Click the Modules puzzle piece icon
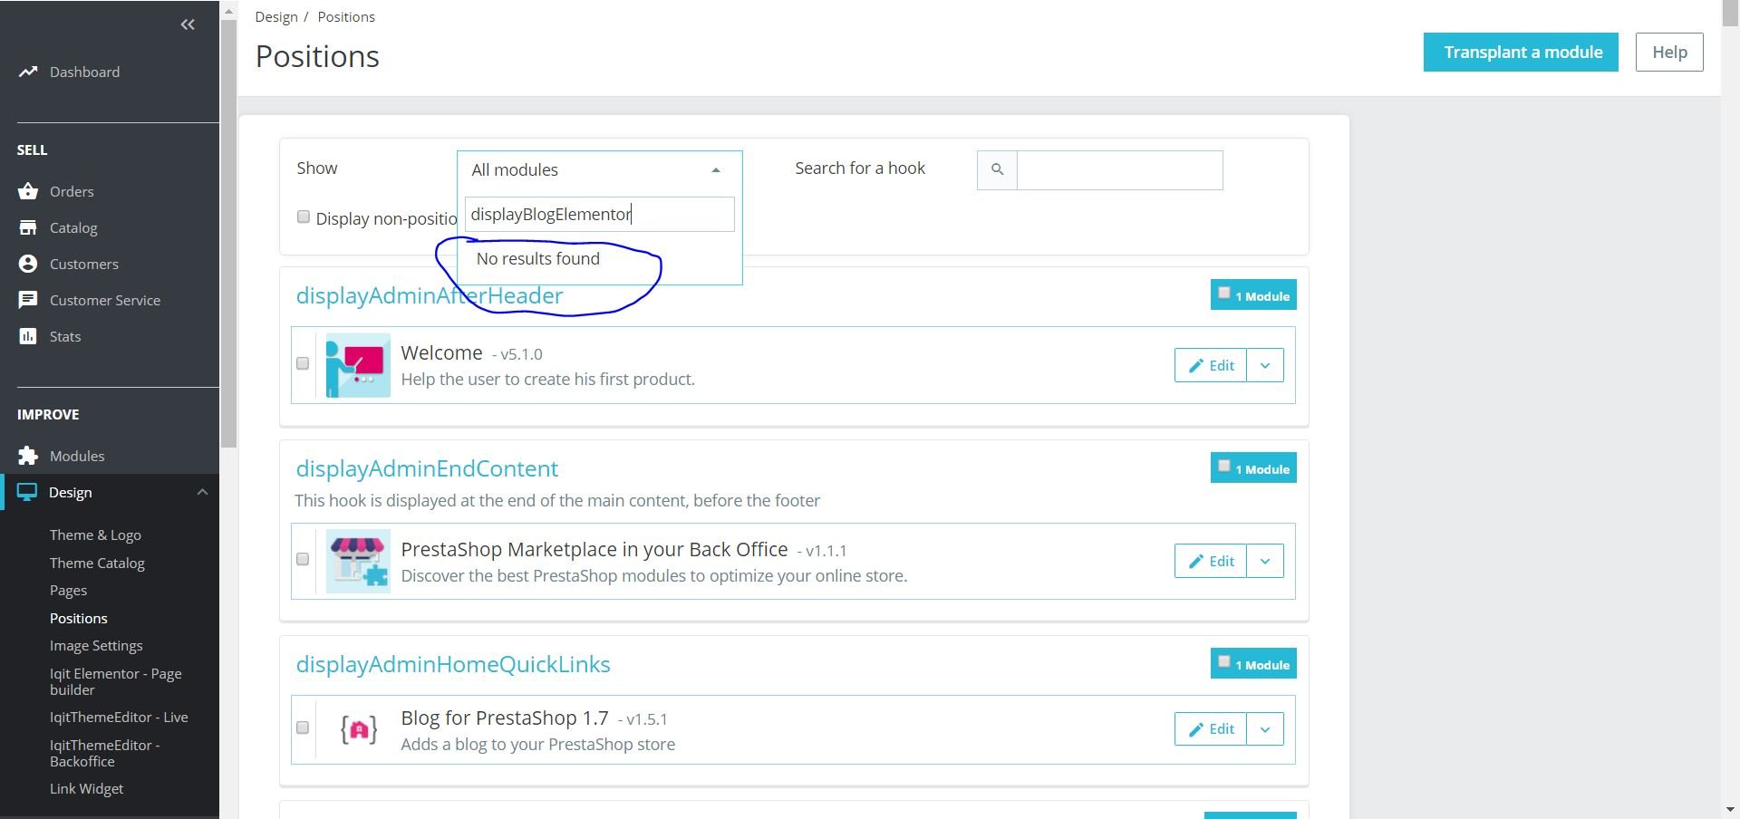The height and width of the screenshot is (819, 1740). coord(28,456)
